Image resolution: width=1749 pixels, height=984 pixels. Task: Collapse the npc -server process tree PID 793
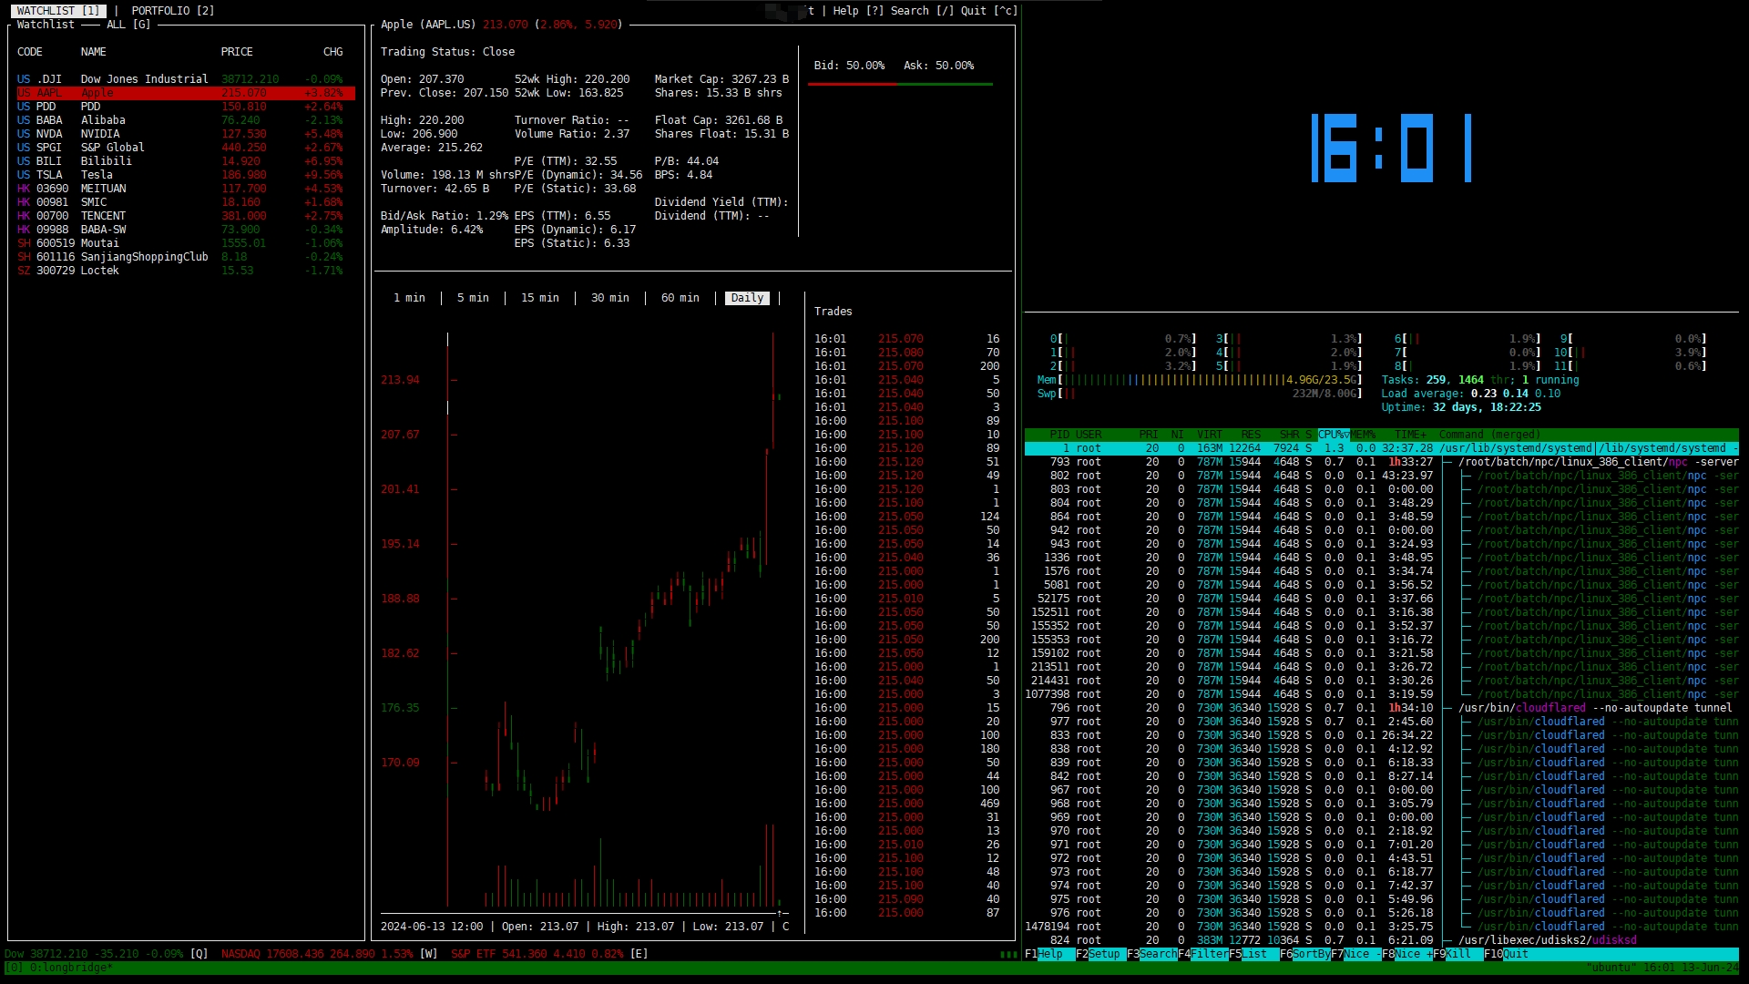point(1382,462)
